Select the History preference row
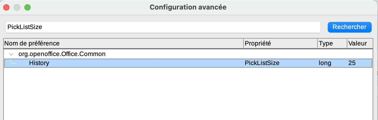This screenshot has height=120, width=378. (39, 63)
